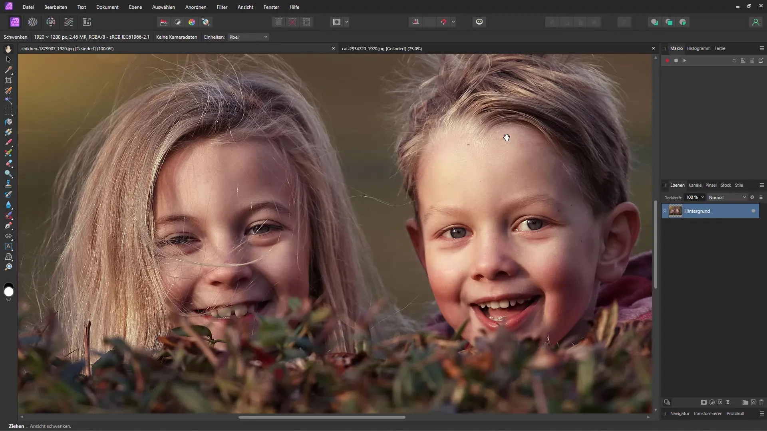Open the Filter menu

pyautogui.click(x=222, y=7)
